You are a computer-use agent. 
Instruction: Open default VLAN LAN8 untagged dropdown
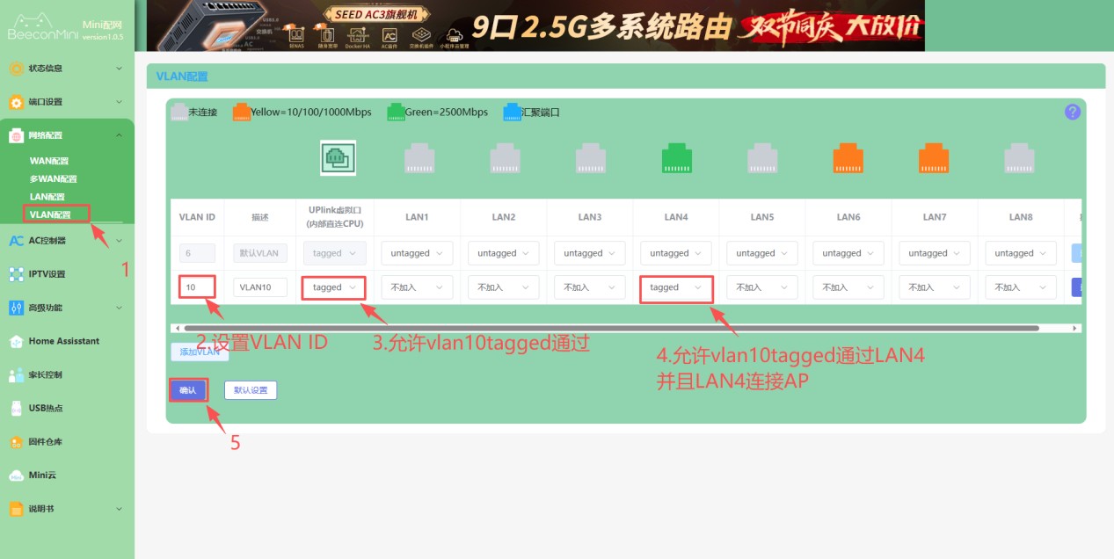pyautogui.click(x=1021, y=253)
